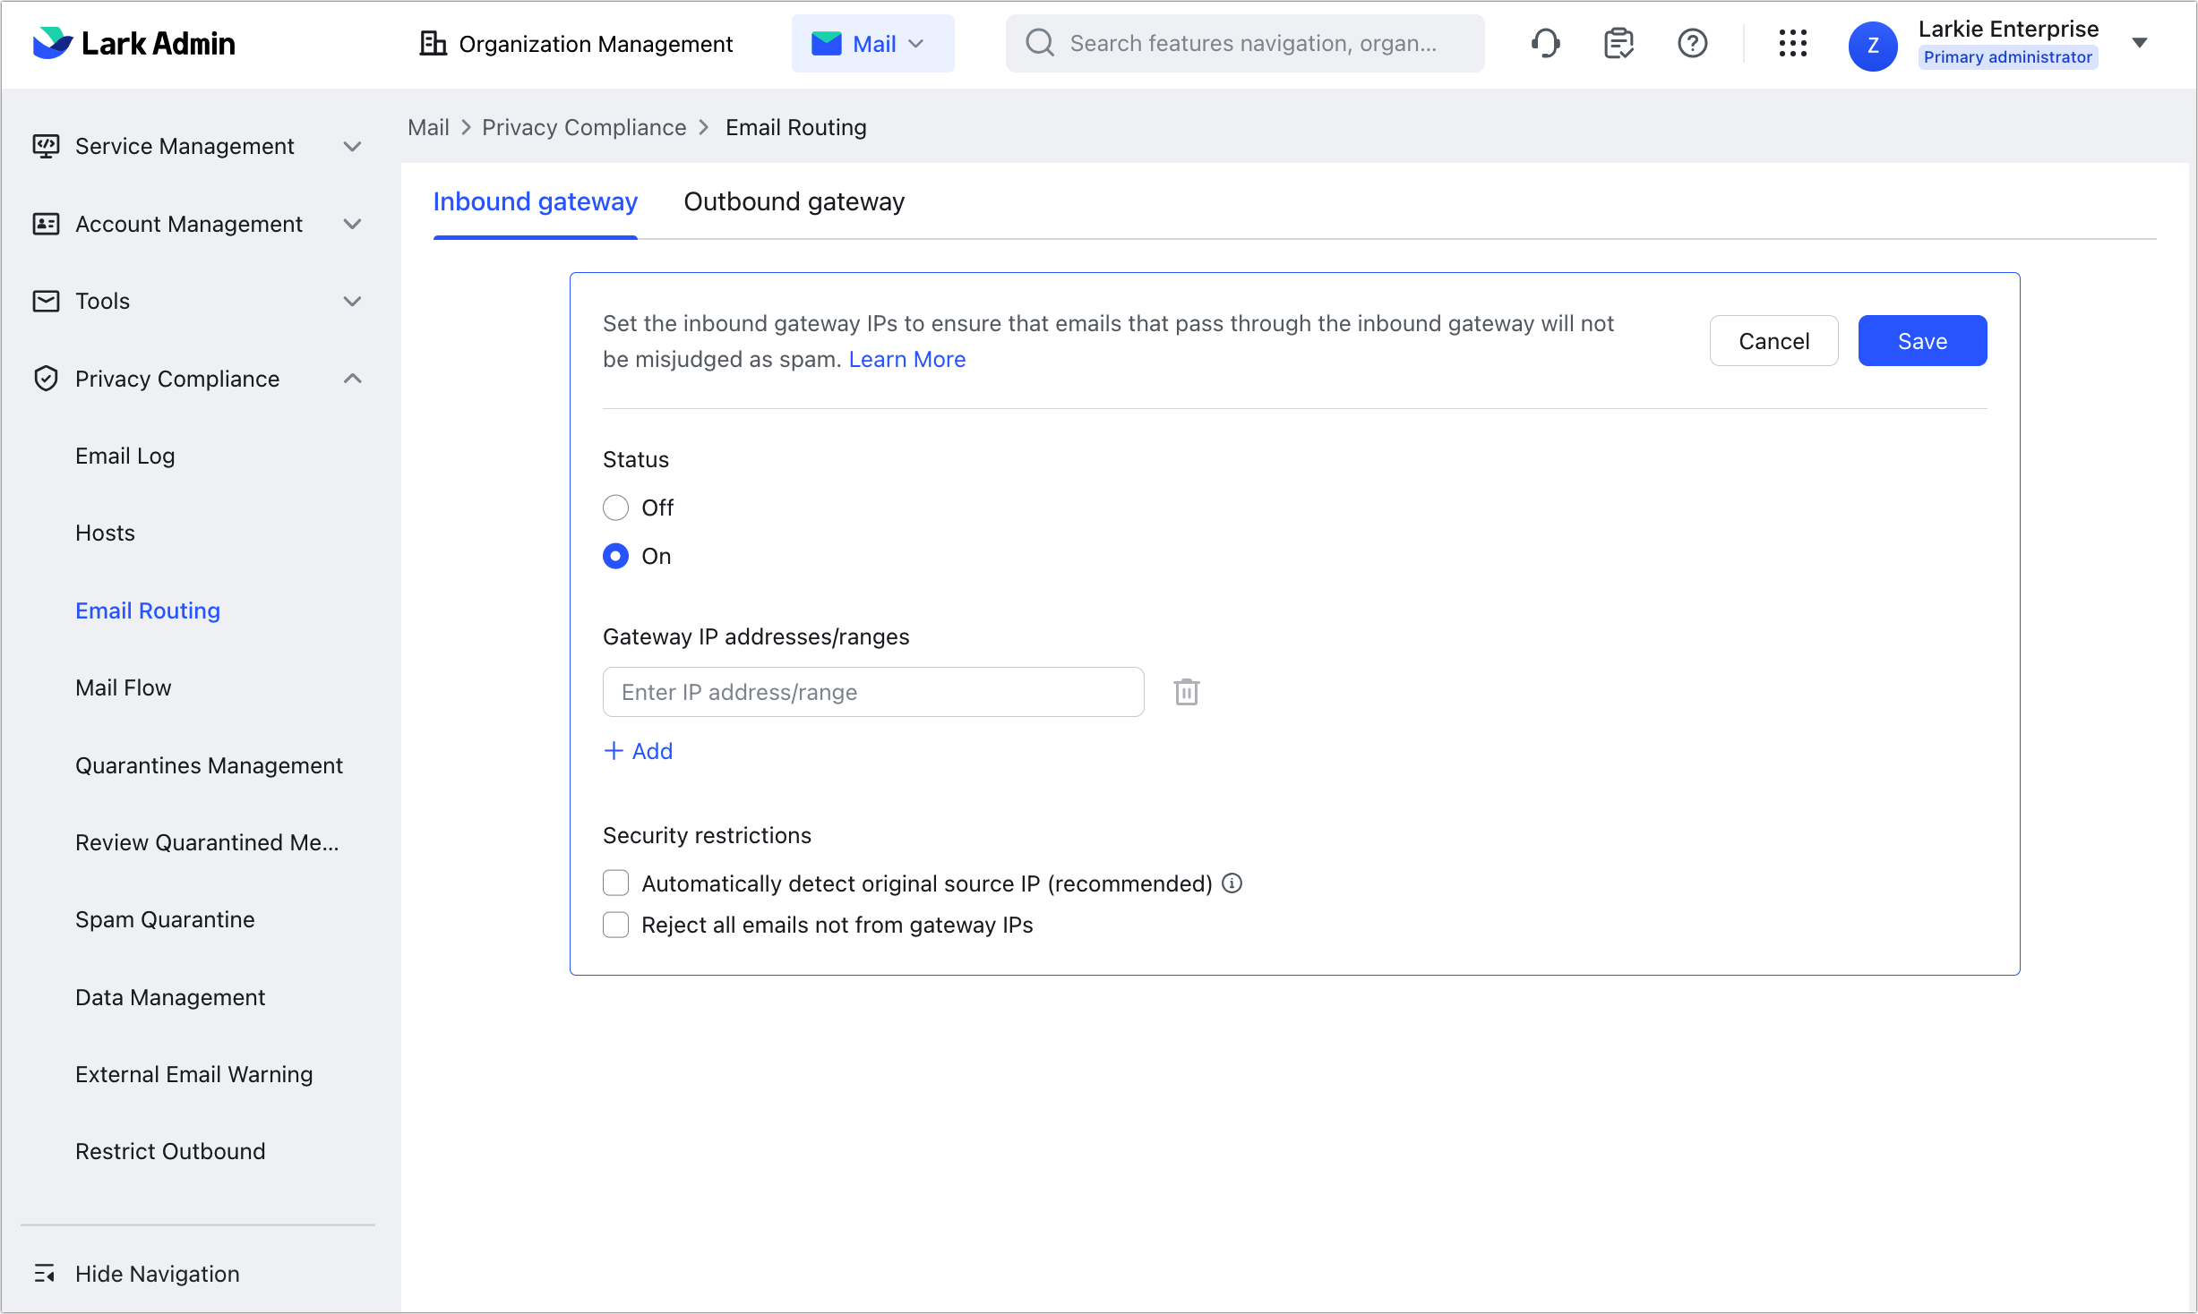Open the Mail product dropdown

[872, 43]
